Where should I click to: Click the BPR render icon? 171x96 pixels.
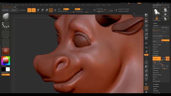tap(146, 15)
